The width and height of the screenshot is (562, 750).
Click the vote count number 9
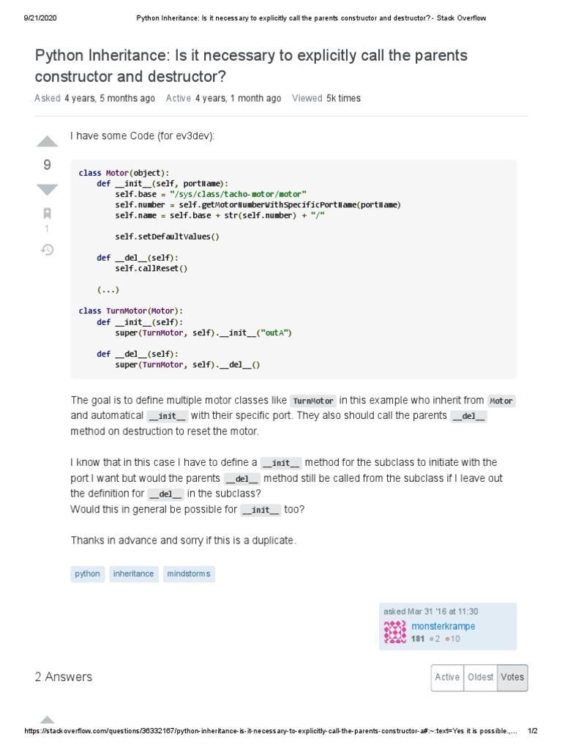tap(47, 166)
